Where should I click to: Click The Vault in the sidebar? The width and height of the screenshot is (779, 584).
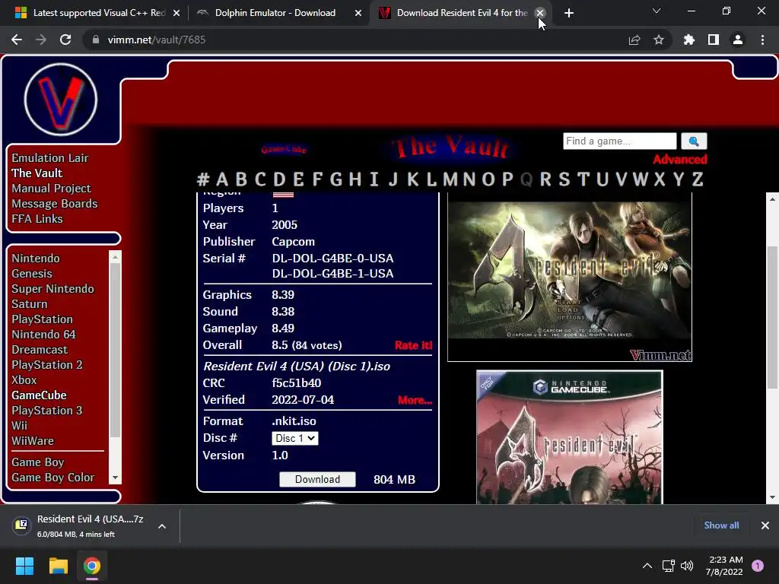click(37, 173)
